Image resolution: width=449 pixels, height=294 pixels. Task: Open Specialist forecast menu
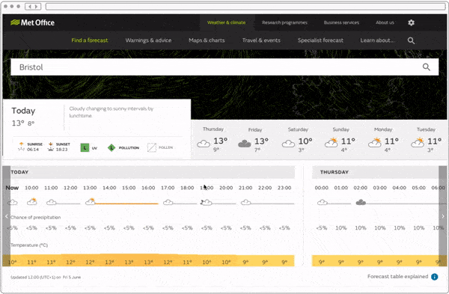pyautogui.click(x=320, y=40)
